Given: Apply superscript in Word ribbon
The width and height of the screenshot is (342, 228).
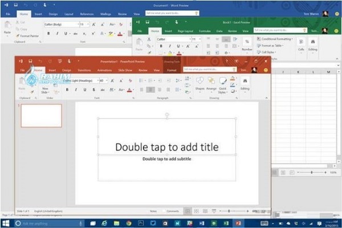Looking at the screenshot, I should tap(93, 34).
